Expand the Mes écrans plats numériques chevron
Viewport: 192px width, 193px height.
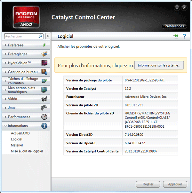[5, 90]
